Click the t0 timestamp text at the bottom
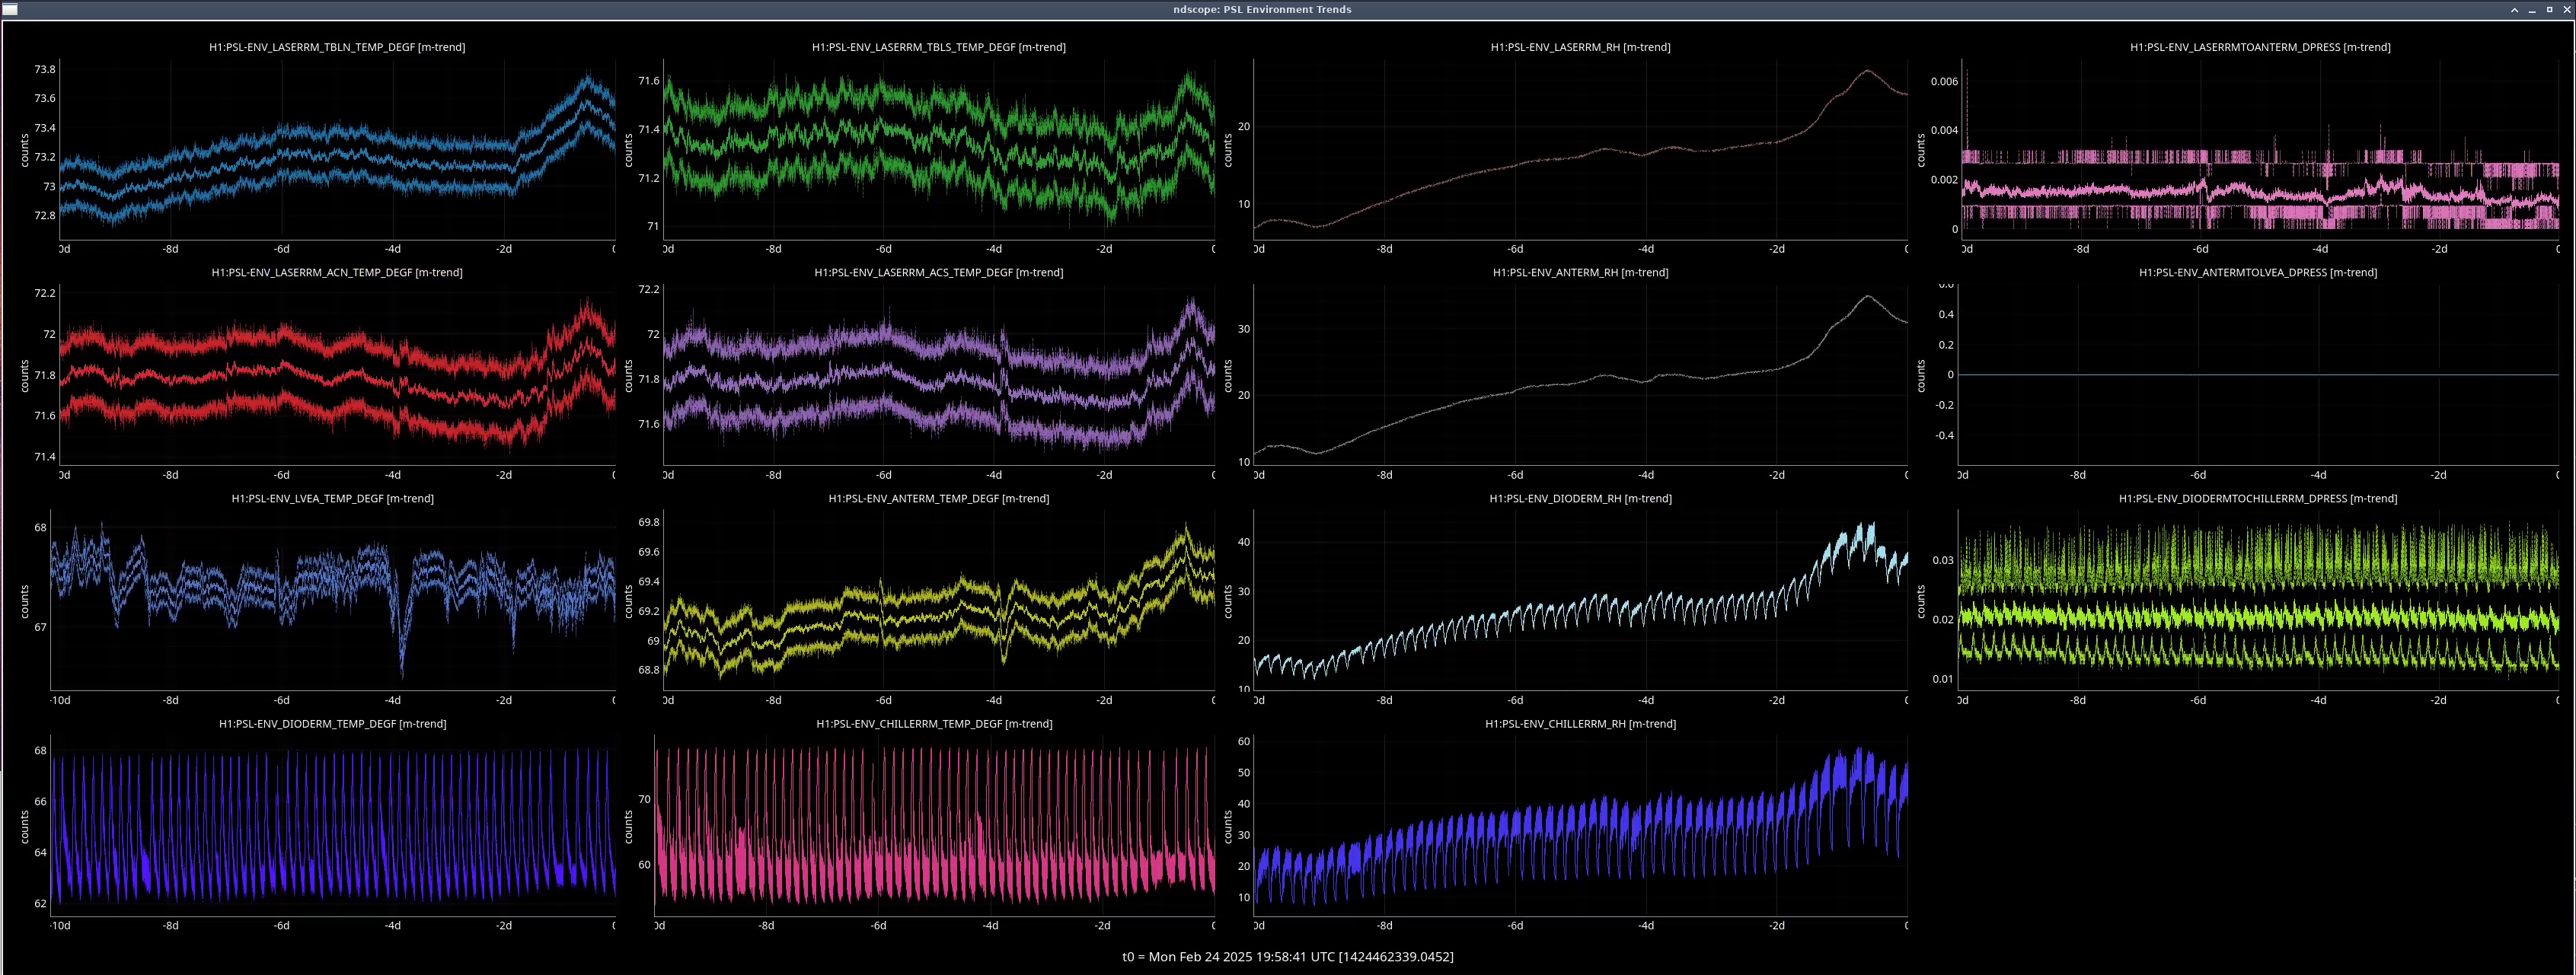Screen dimensions: 2576x975 [x=1288, y=956]
